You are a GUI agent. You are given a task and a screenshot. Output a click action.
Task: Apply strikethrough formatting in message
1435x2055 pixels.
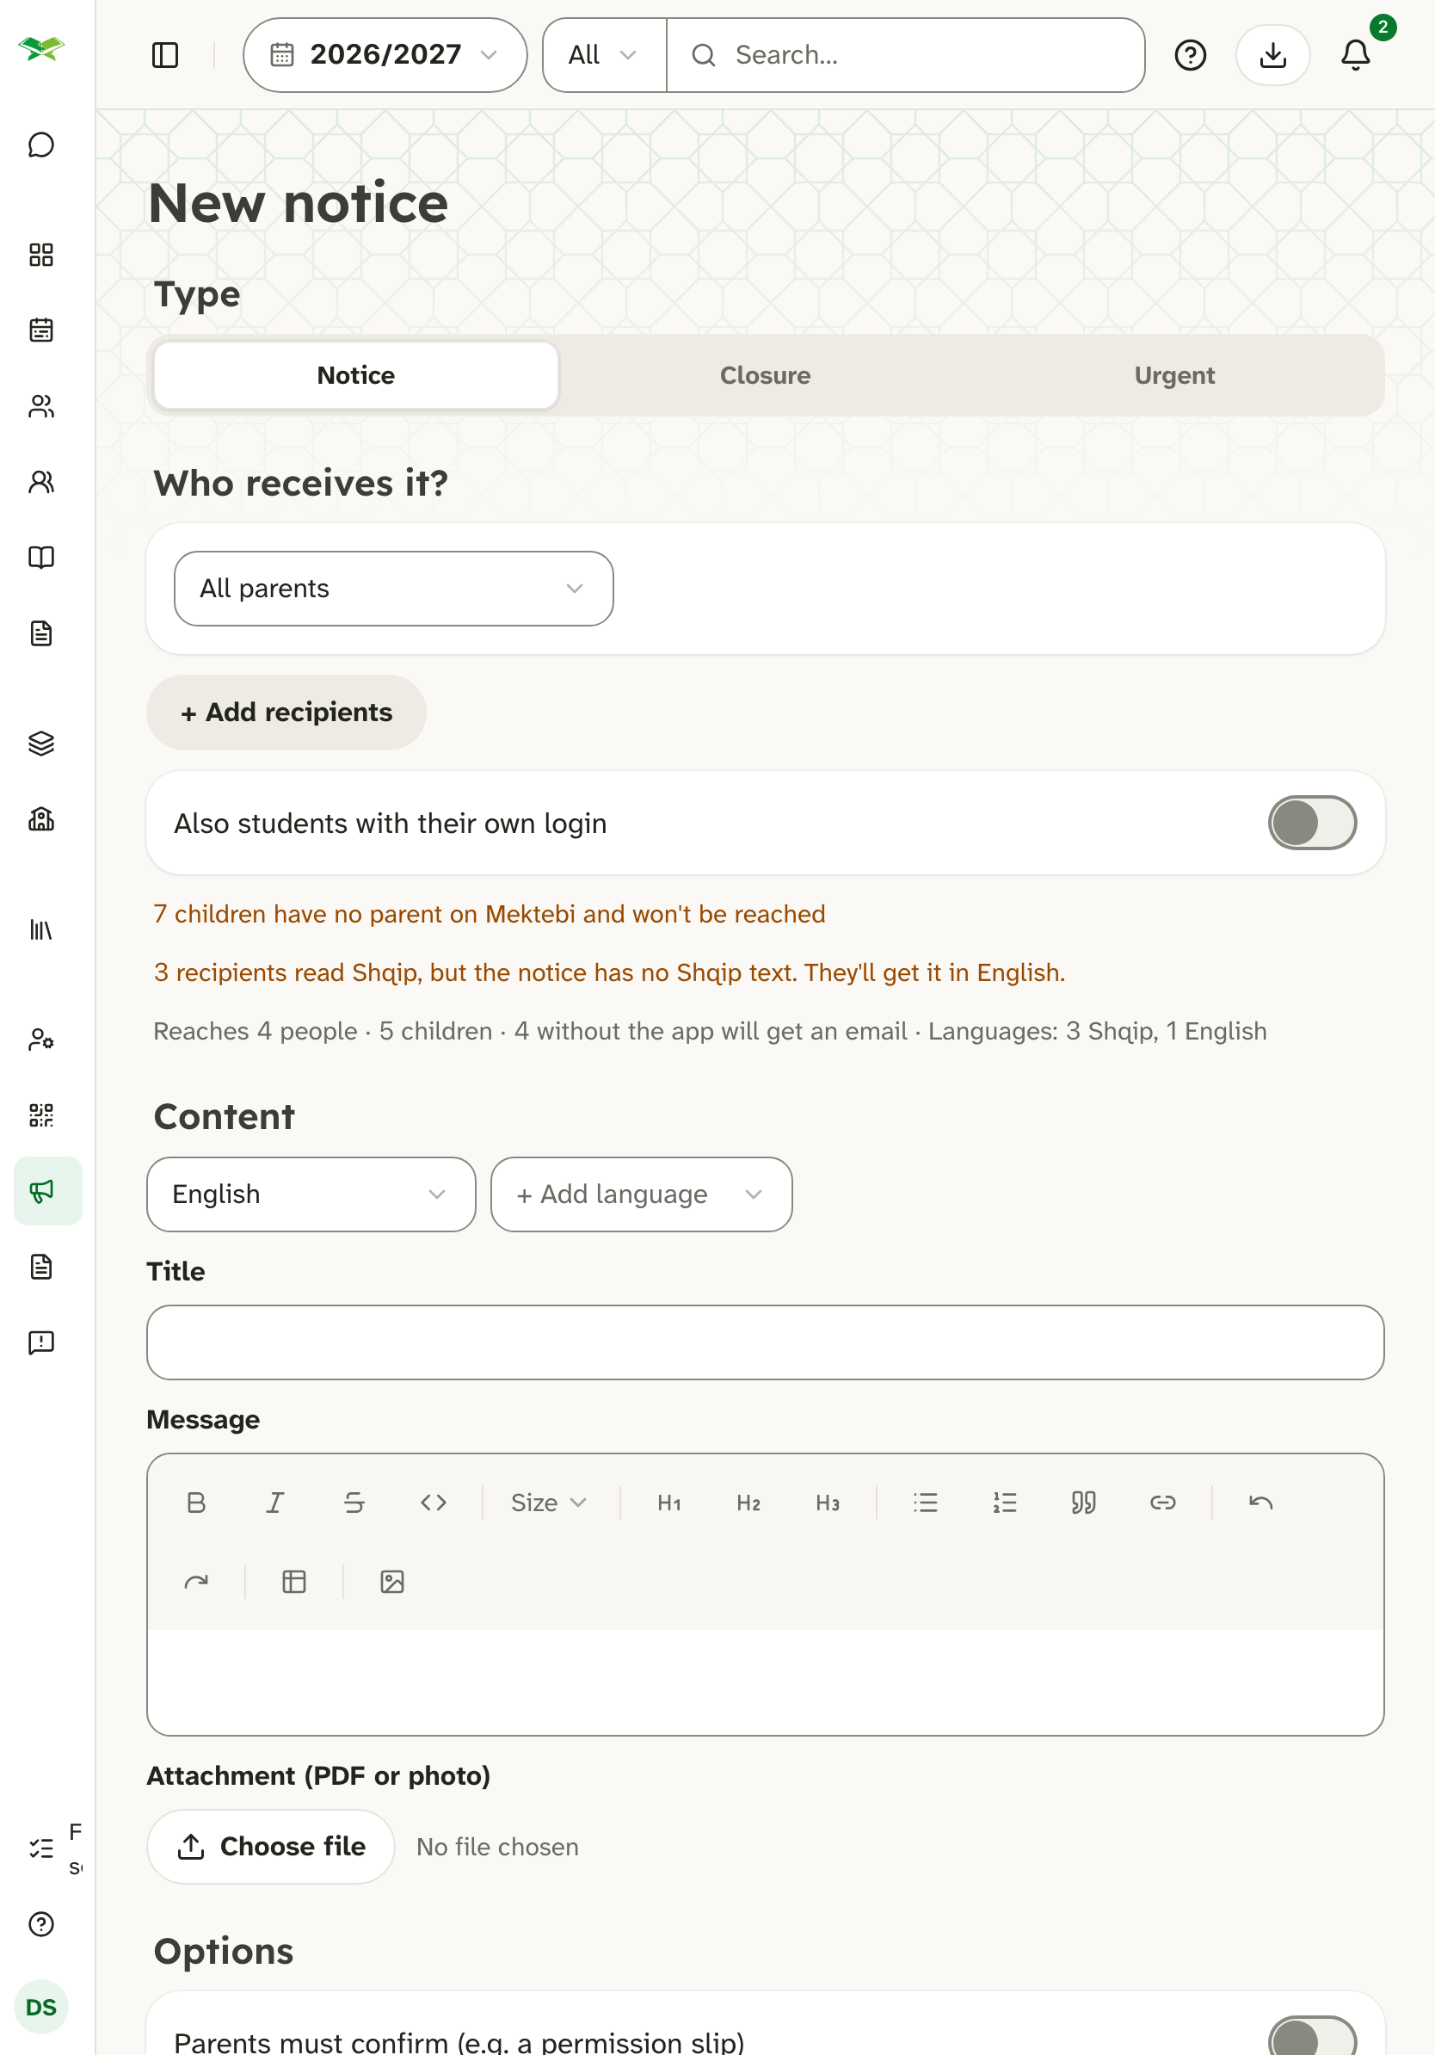coord(354,1503)
